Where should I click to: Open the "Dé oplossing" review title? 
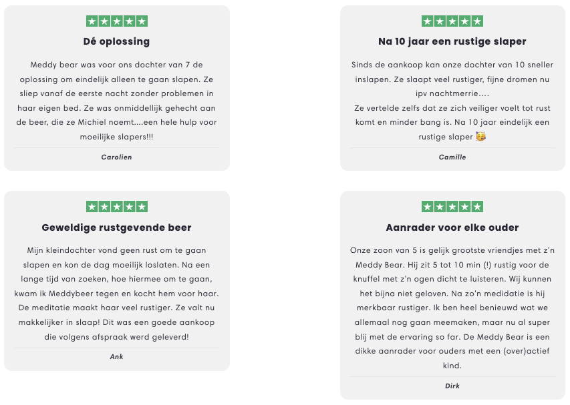pyautogui.click(x=116, y=41)
